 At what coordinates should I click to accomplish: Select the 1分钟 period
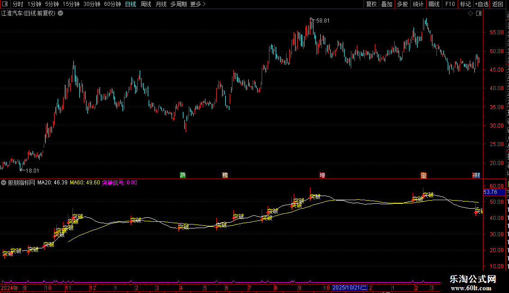(x=34, y=4)
